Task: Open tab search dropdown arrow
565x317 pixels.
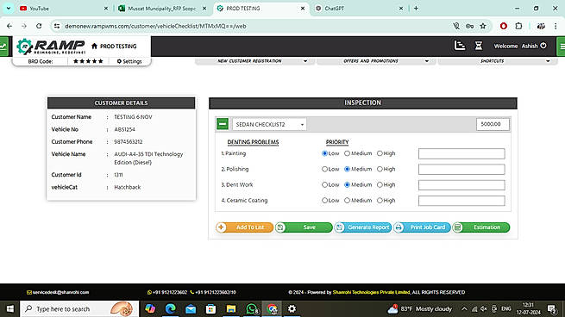Action: pos(9,8)
